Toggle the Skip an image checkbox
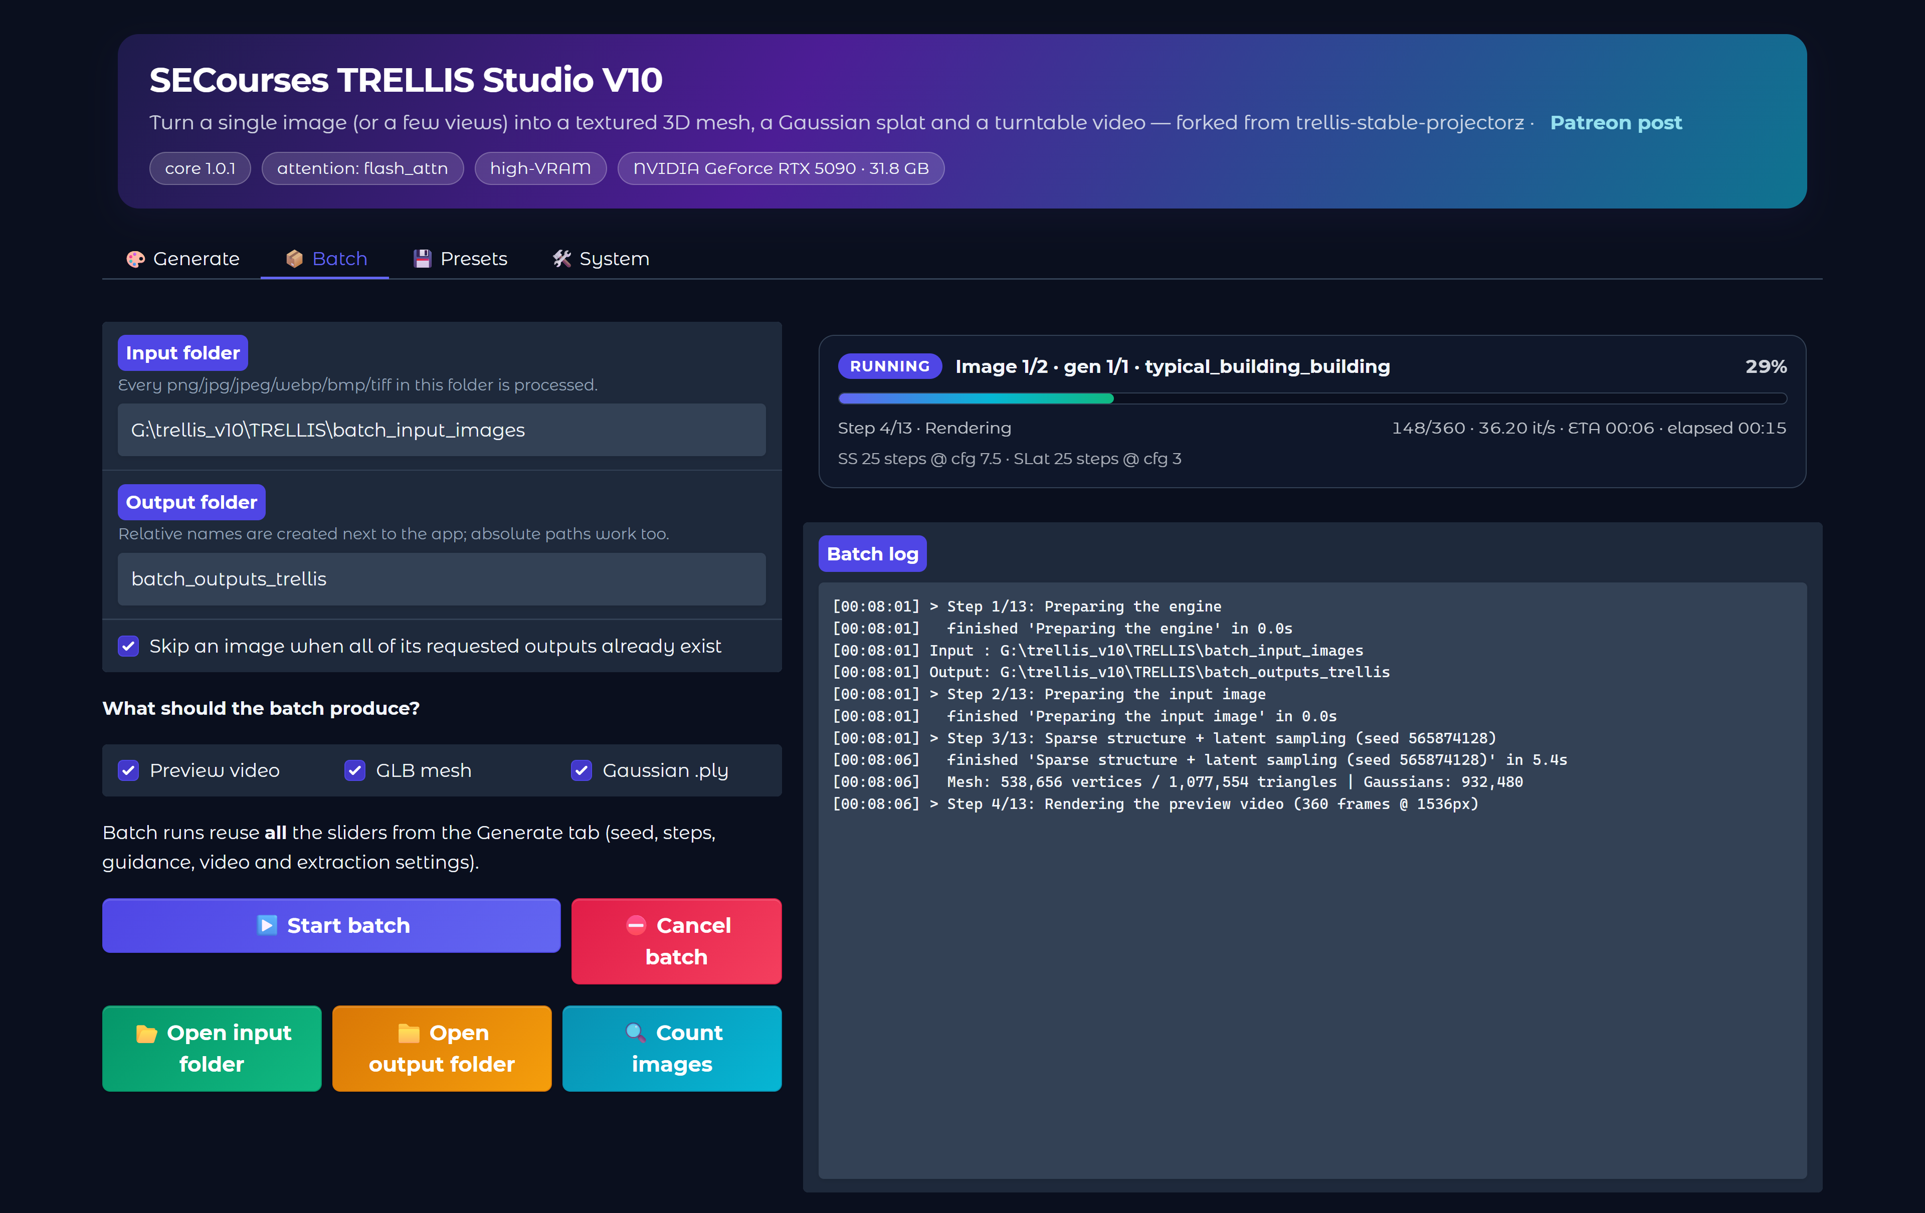This screenshot has height=1213, width=1925. tap(129, 646)
